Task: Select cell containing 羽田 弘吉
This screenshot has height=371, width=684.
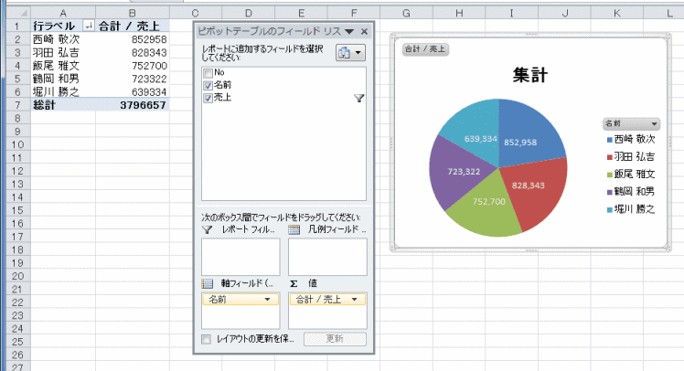Action: pos(63,52)
